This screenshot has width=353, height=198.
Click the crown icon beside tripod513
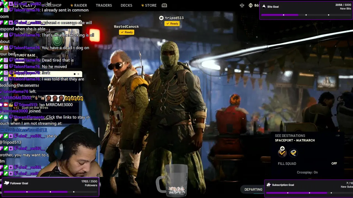[161, 18]
